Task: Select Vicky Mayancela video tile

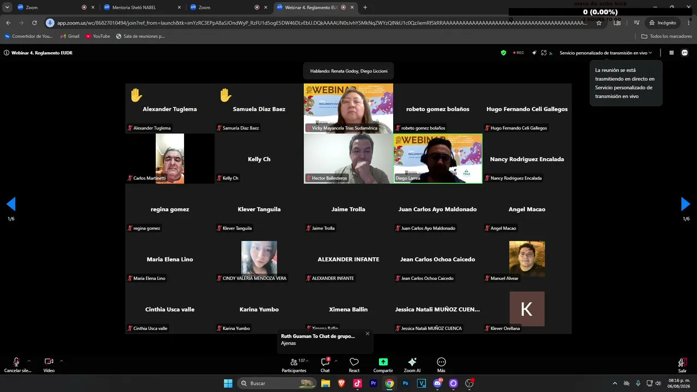Action: [x=348, y=108]
